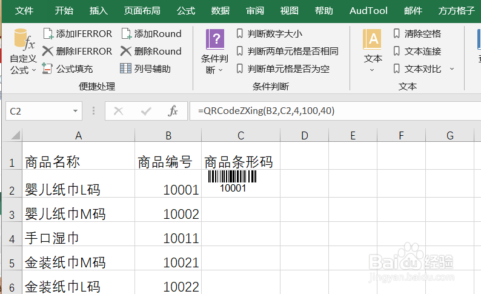Expand the 自定义公式 dropdown arrow

pyautogui.click(x=34, y=70)
